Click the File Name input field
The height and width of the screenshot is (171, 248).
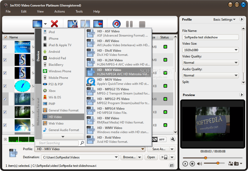[x=210, y=37]
